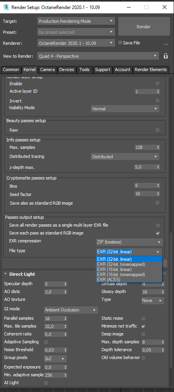
Task: Select EXR (32-bit, tonemapped) option
Action: tap(129, 264)
